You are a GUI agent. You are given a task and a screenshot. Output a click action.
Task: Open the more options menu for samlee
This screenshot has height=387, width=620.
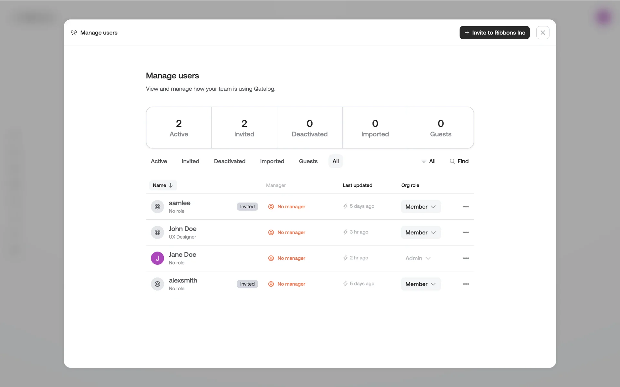click(x=466, y=207)
